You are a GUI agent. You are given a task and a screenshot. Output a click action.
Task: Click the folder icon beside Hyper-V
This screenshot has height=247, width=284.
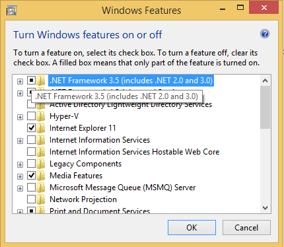(41, 116)
